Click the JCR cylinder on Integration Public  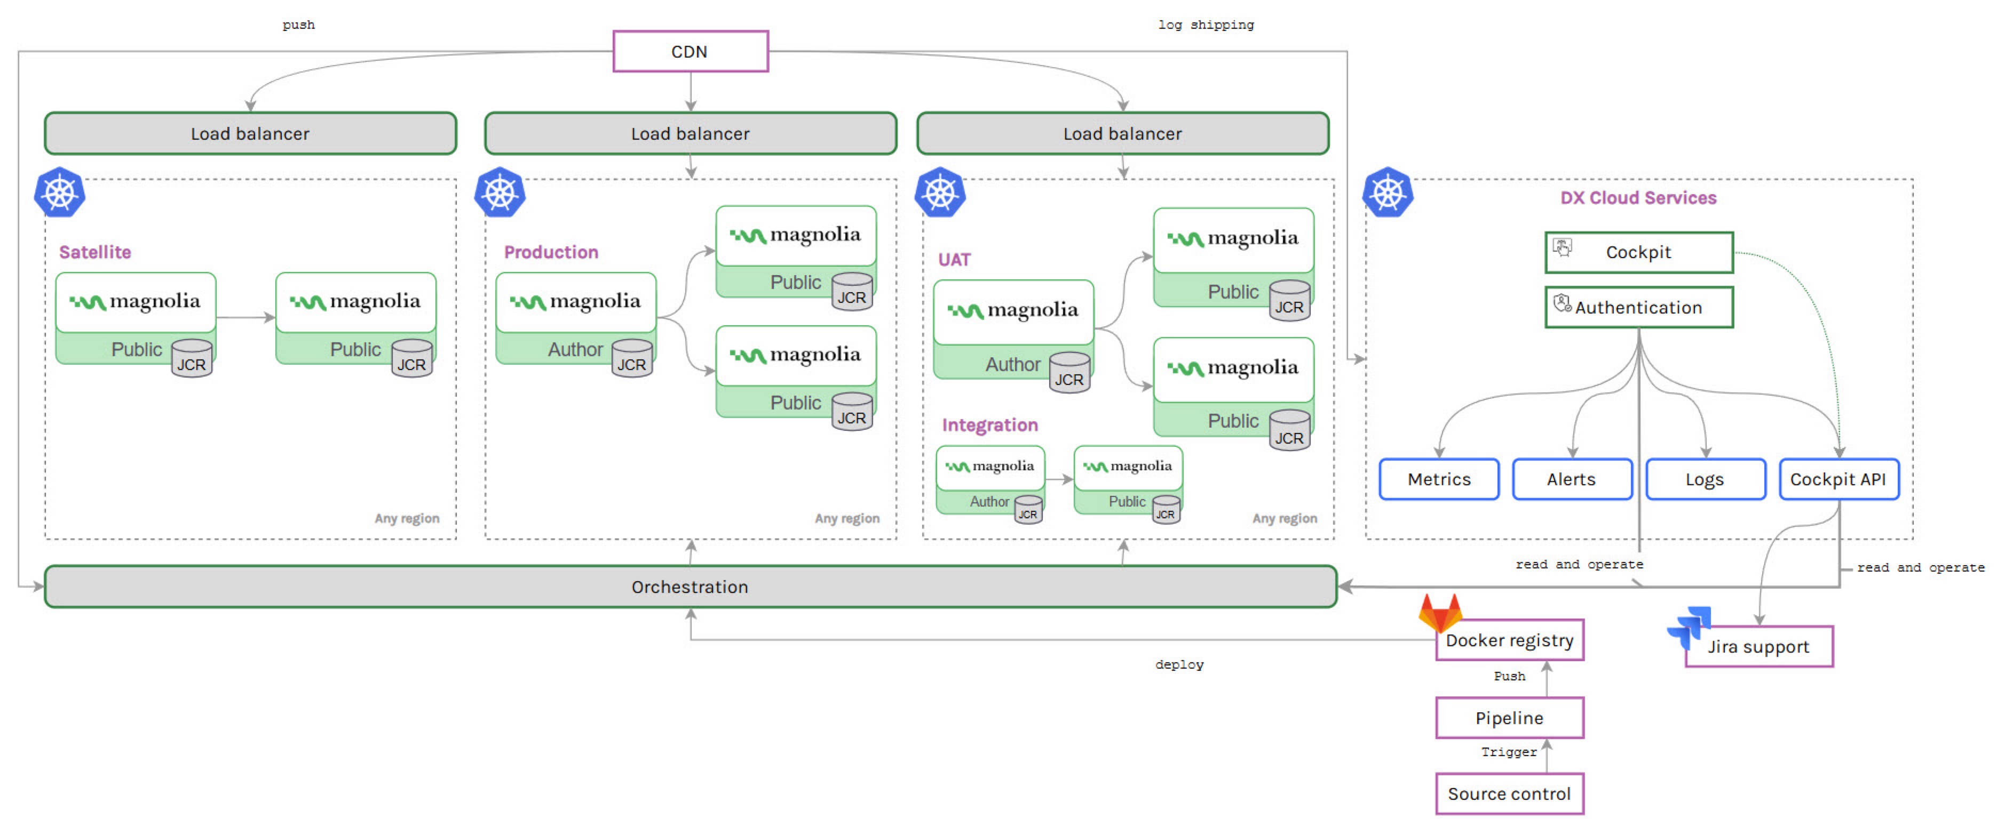[x=1165, y=509]
